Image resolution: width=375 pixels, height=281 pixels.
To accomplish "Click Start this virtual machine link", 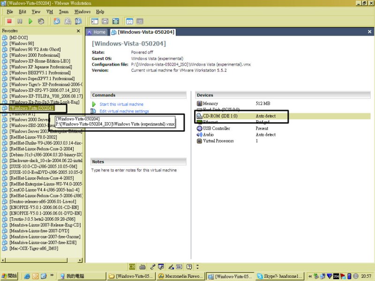I will tap(121, 104).
